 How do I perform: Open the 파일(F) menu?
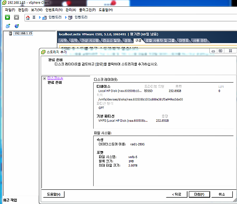10,10
